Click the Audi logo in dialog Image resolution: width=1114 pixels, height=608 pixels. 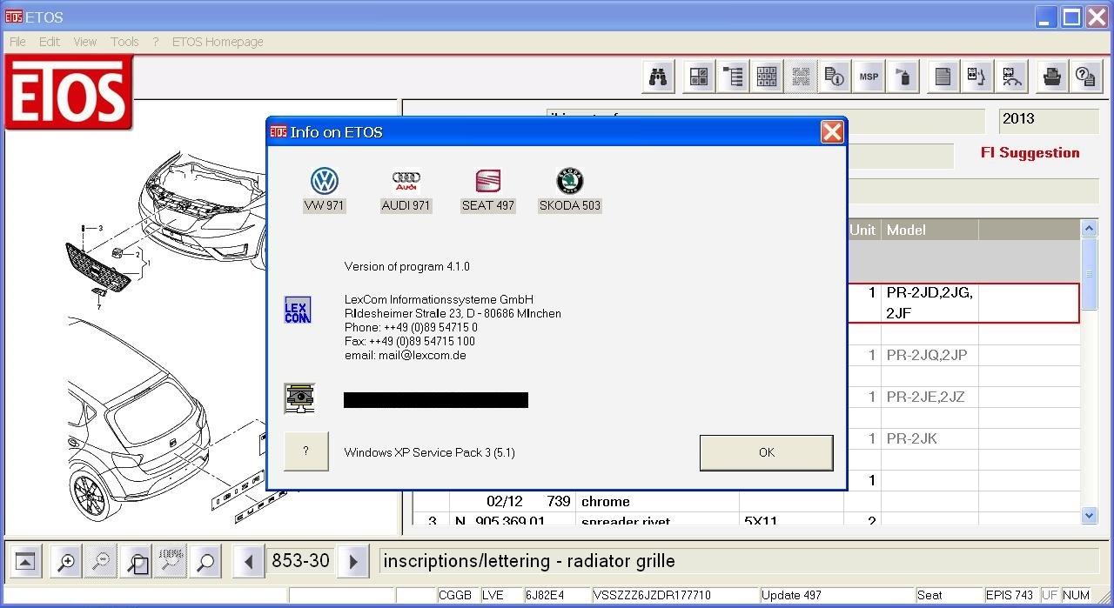pyautogui.click(x=406, y=181)
